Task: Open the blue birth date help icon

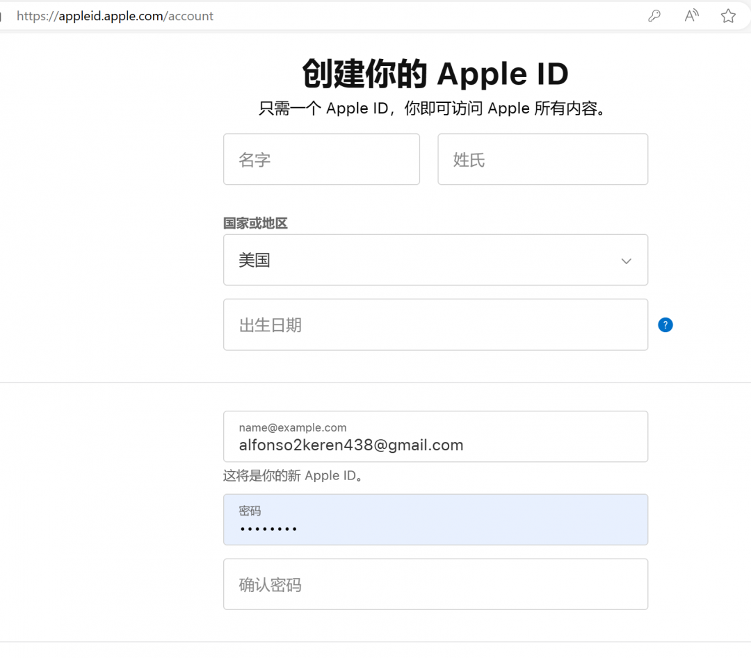Action: click(x=665, y=325)
